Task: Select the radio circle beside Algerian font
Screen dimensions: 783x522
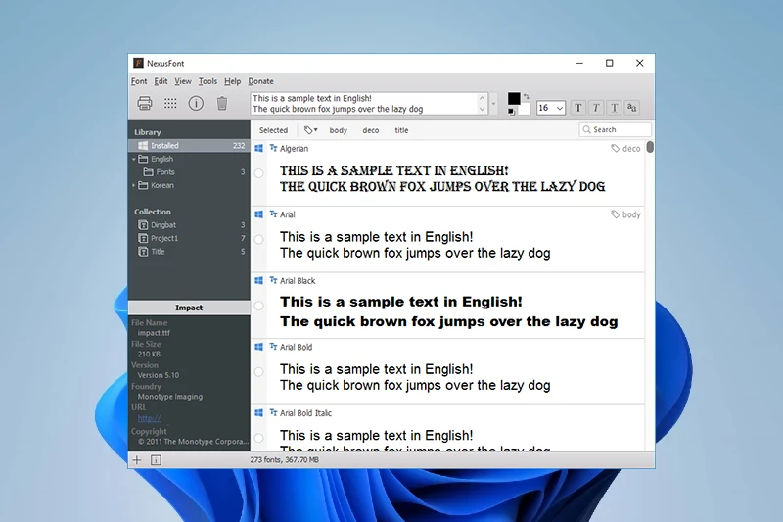Action: point(258,173)
